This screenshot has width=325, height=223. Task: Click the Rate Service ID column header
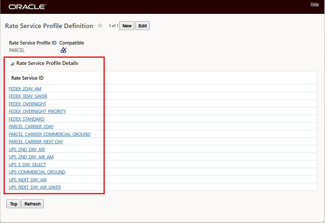click(27, 78)
